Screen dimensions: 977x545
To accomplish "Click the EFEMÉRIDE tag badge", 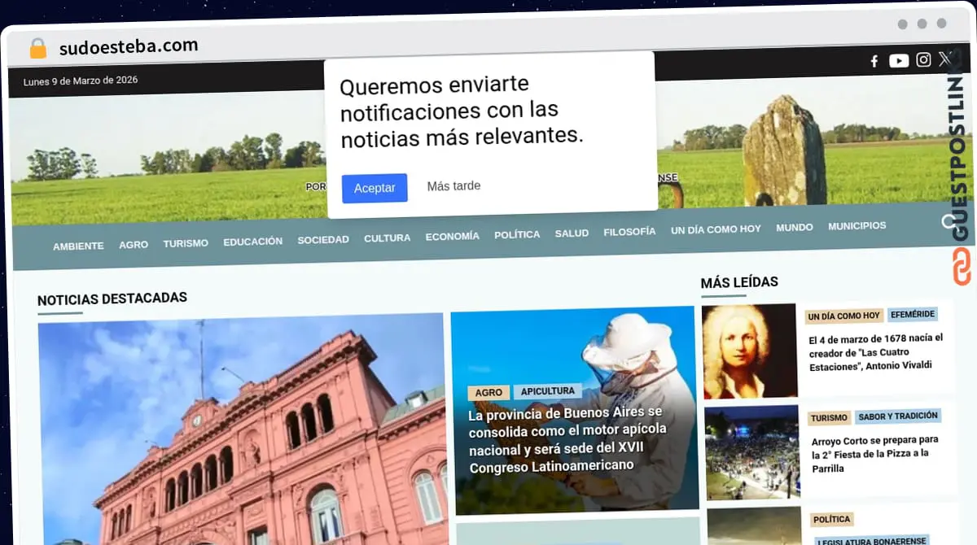I will pos(910,314).
